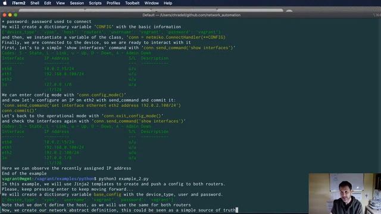The height and width of the screenshot is (214, 381).
Task: Click the presenter webcam thumbnail
Action: click(x=345, y=193)
